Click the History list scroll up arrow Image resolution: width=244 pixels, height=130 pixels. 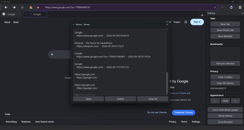(167, 29)
